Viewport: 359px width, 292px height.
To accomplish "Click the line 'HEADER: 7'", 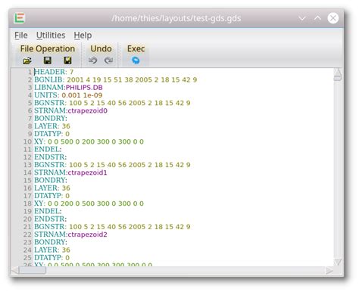I will click(54, 72).
